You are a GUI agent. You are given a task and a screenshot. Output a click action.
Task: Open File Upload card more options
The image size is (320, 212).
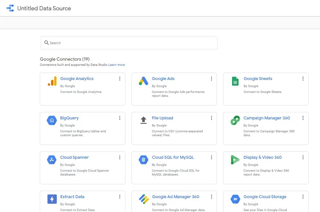pyautogui.click(x=211, y=118)
